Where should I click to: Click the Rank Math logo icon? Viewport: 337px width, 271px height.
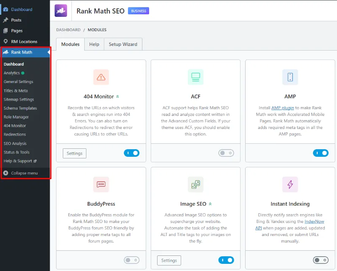point(61,10)
